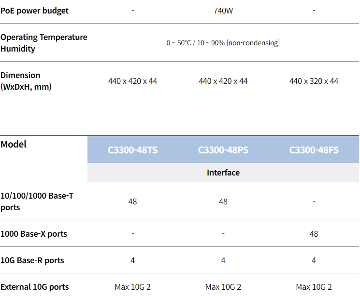The image size is (360, 296).
Task: Click the Model row label
Action: tap(14, 144)
